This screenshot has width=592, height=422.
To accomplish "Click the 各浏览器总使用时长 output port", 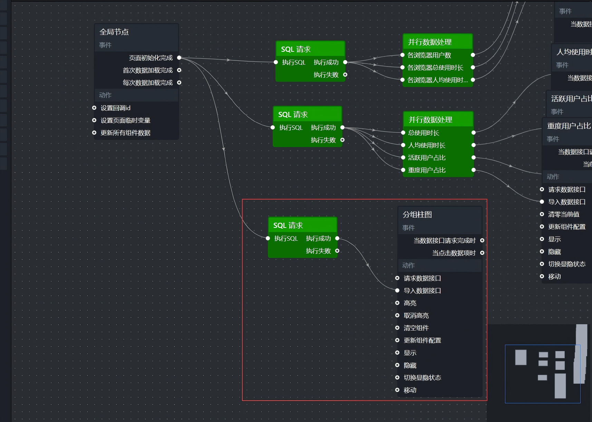I will [x=473, y=67].
